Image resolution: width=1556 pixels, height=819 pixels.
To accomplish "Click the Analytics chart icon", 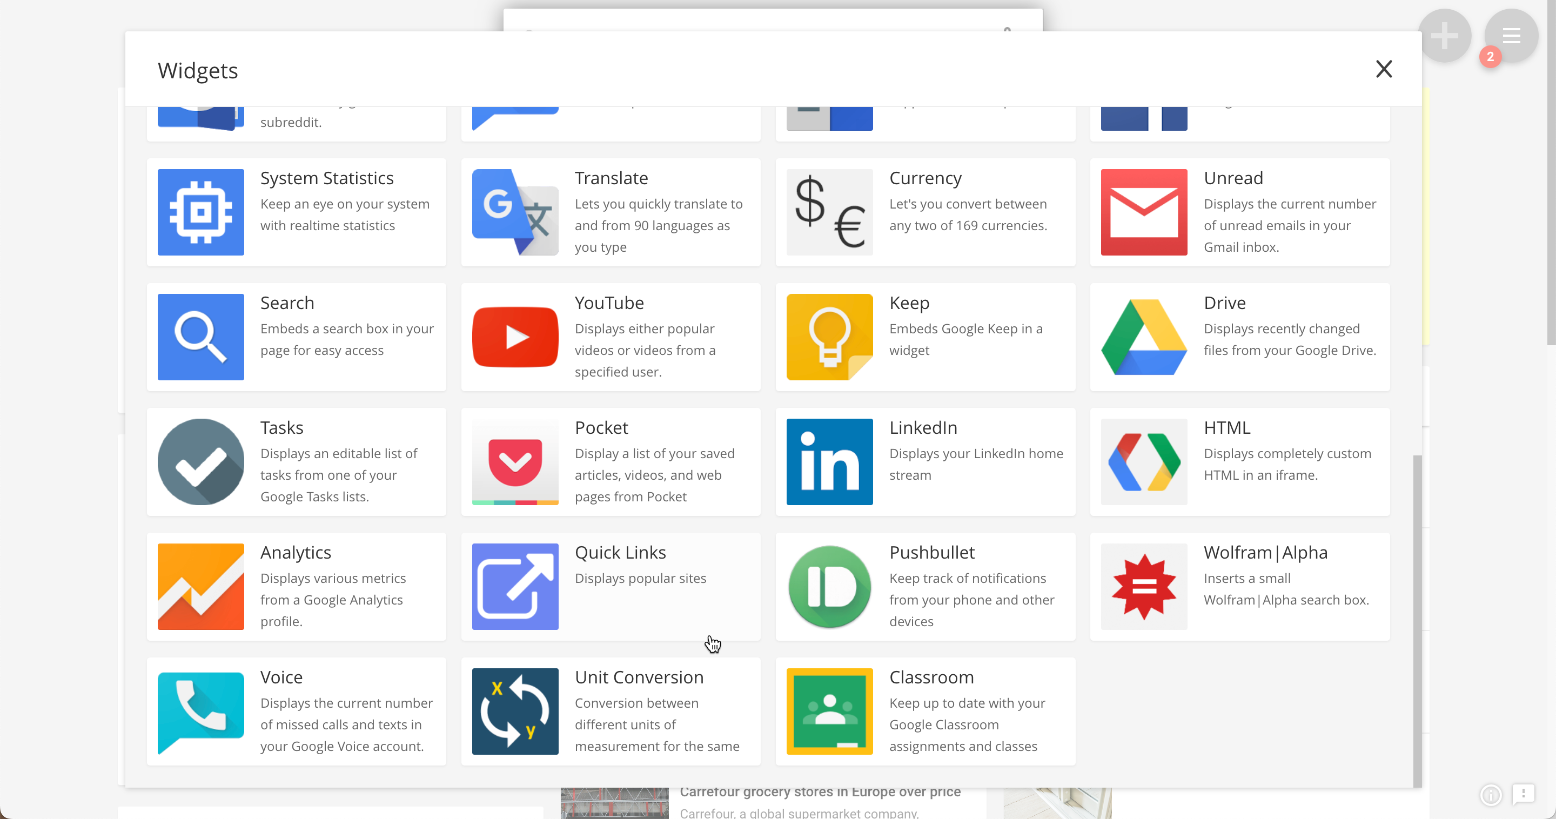I will point(200,587).
